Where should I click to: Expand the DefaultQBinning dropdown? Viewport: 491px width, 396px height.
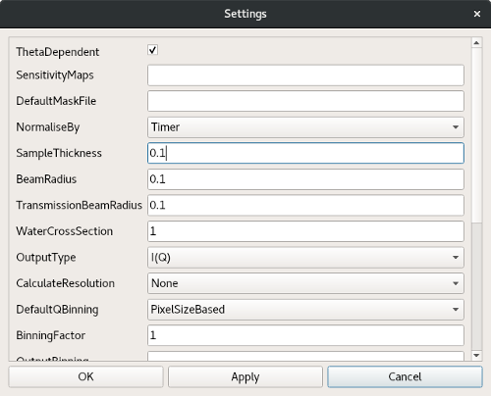(x=305, y=310)
